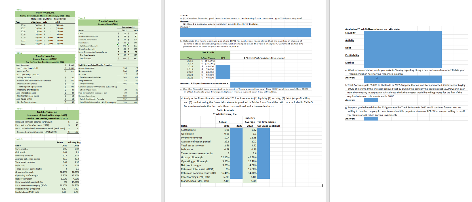
Task: Select the 'Table 4' label cell
Action: pyautogui.click(x=19, y=109)
